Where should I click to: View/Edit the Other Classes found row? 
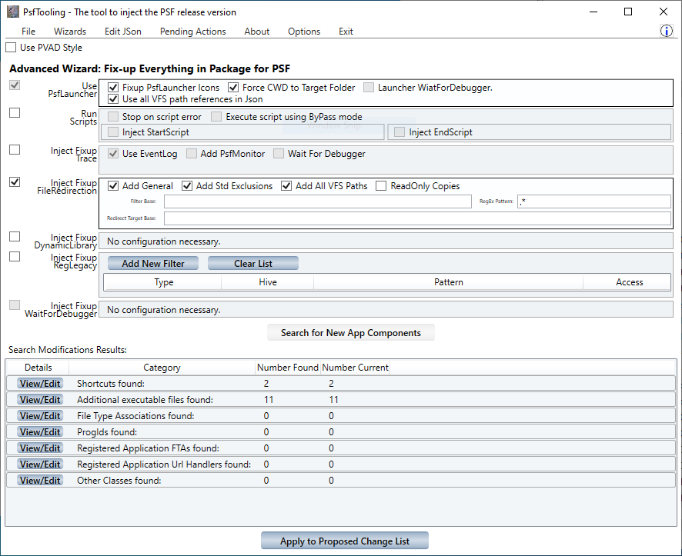(x=40, y=481)
